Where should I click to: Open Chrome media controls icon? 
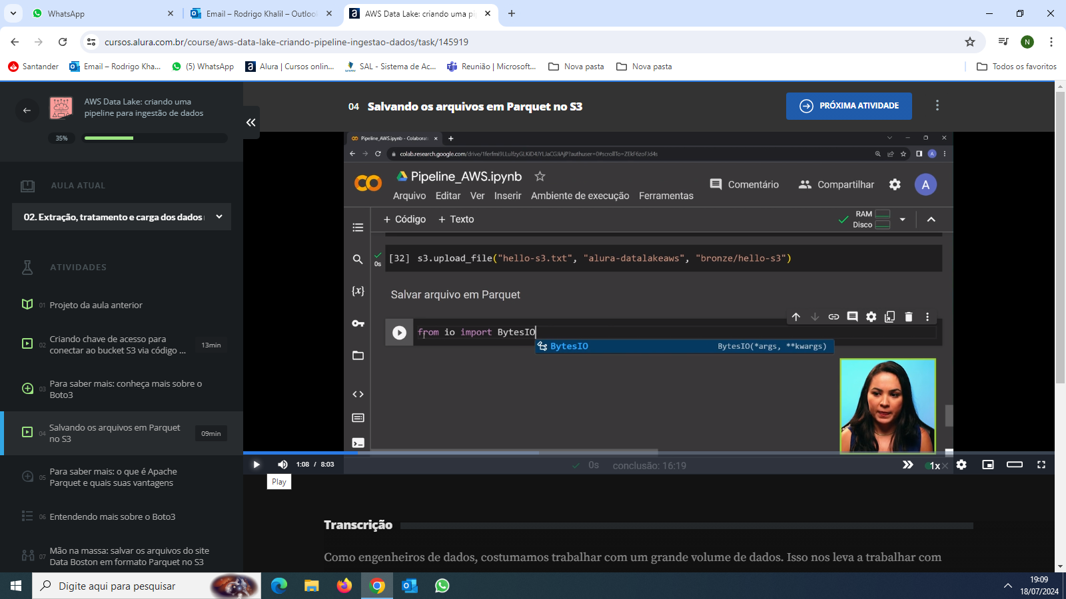pyautogui.click(x=1003, y=42)
